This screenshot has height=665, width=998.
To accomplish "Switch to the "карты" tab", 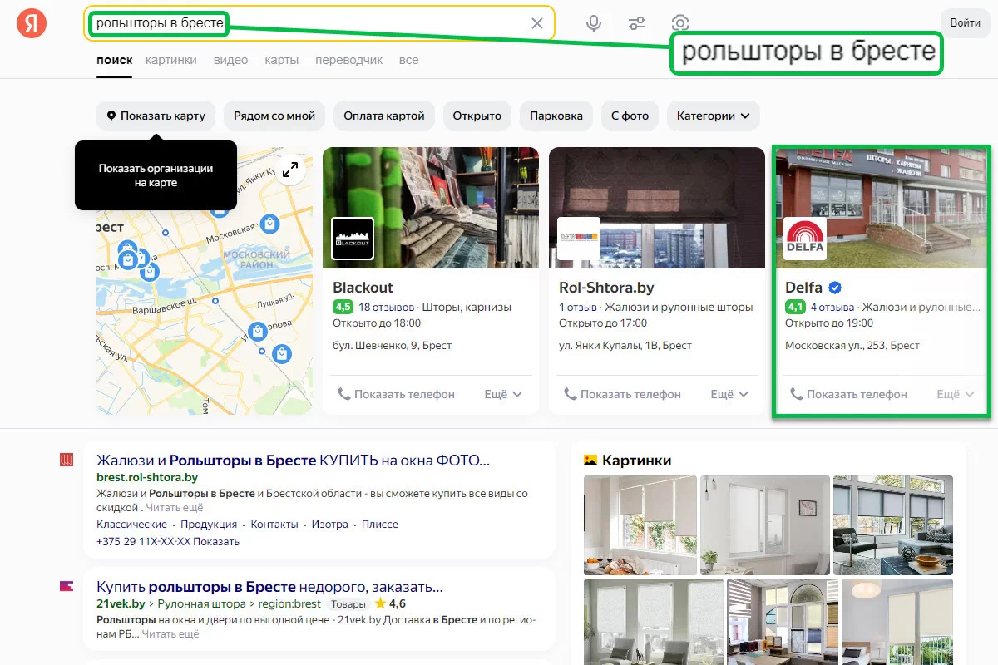I will pos(282,60).
